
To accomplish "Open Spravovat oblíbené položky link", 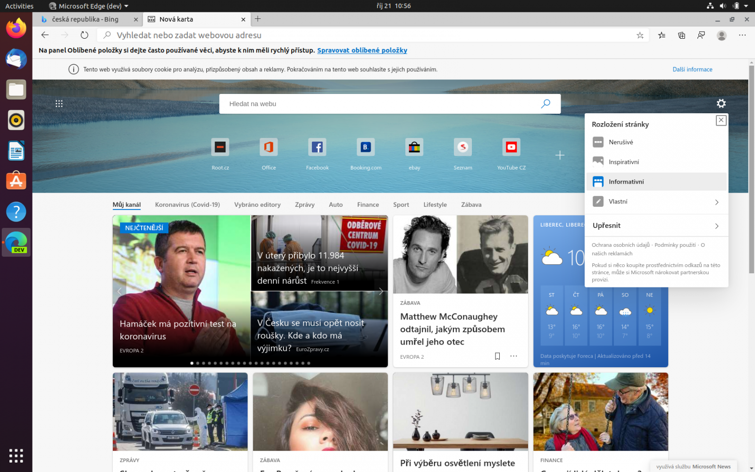I will point(362,50).
